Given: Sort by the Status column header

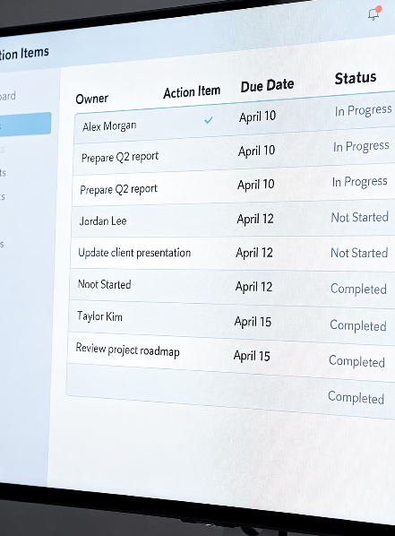Looking at the screenshot, I should point(356,78).
